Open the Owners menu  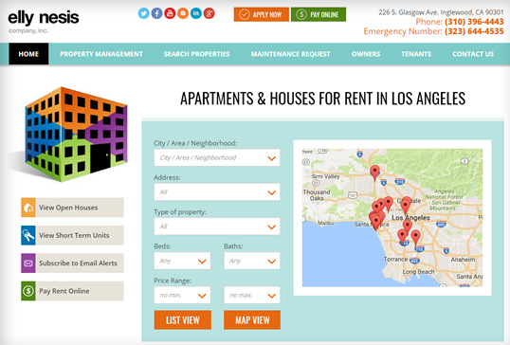click(366, 54)
